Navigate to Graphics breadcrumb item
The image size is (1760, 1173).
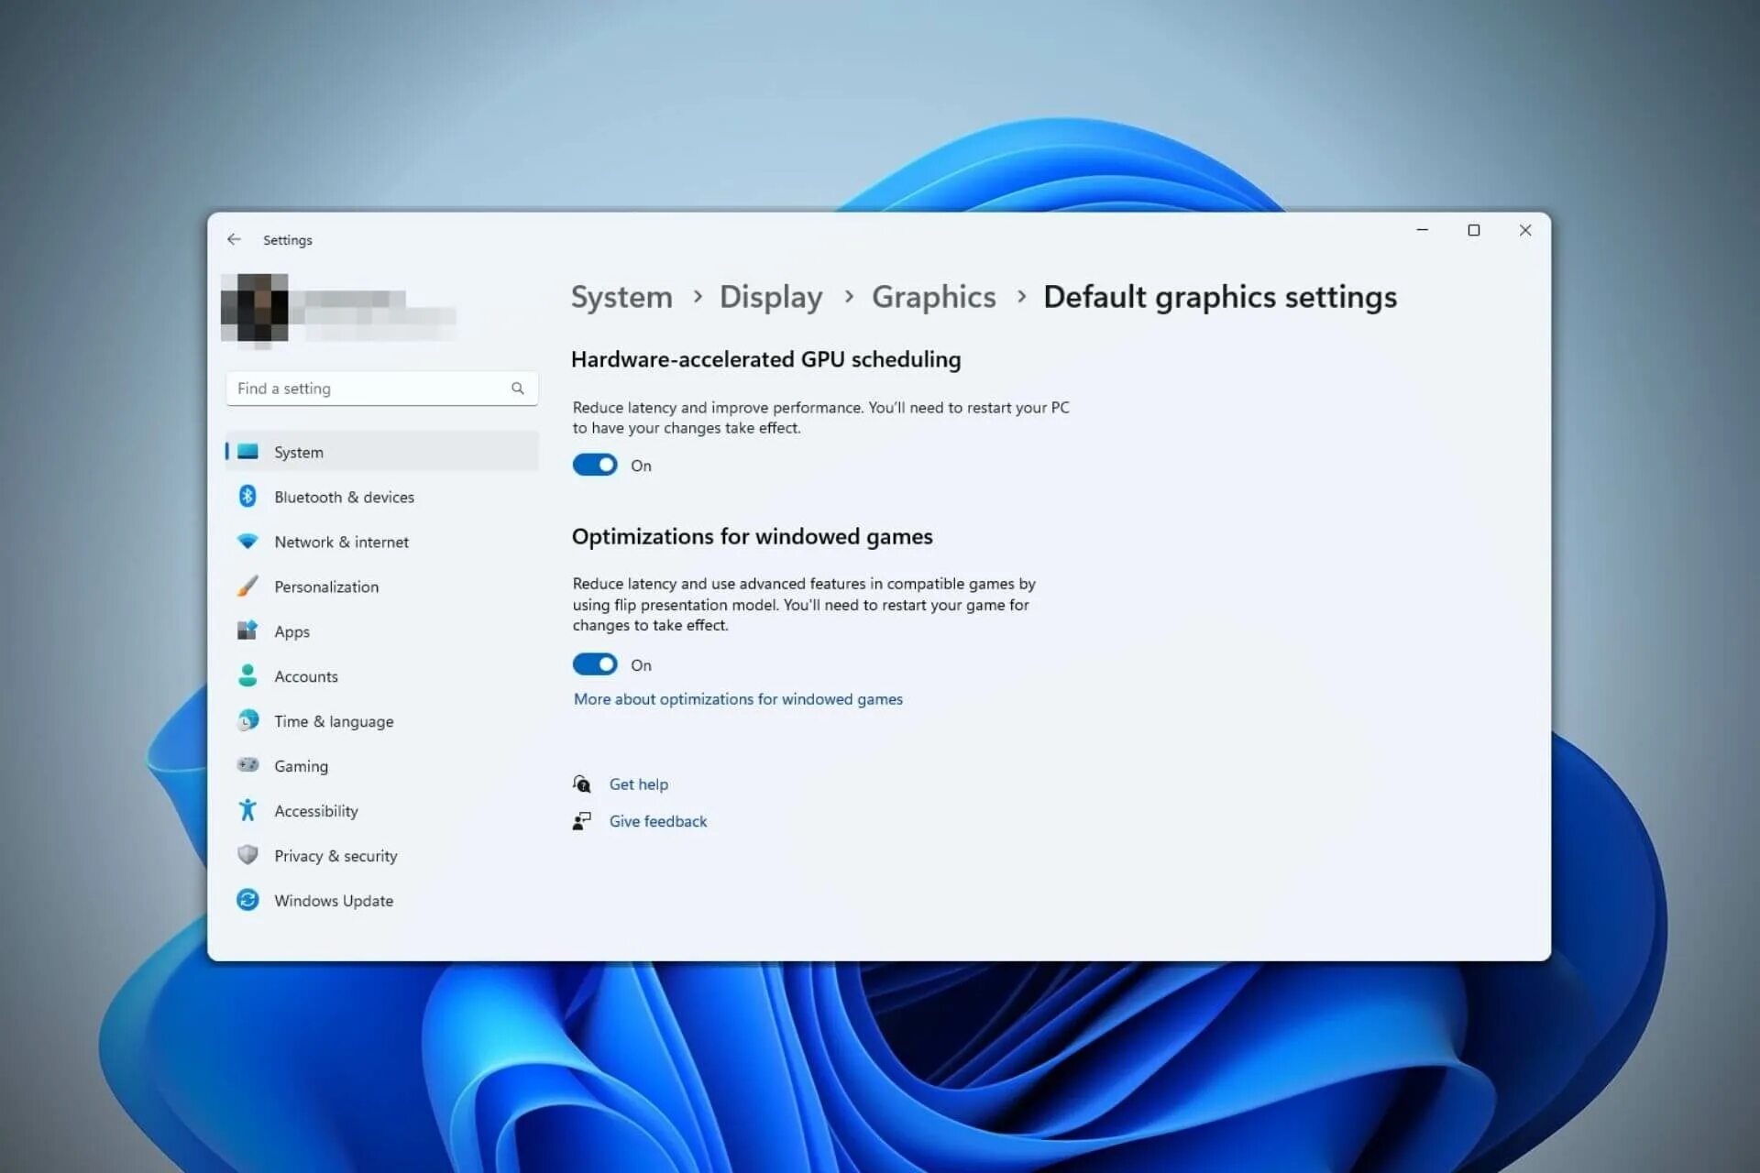[x=933, y=297]
